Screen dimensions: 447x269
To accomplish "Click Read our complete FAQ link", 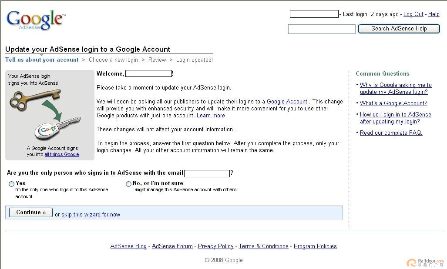I will coord(391,133).
